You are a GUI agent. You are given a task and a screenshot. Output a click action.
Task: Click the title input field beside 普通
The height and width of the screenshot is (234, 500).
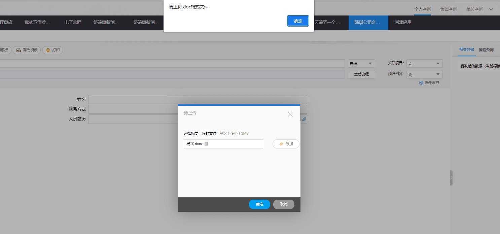[x=172, y=64]
